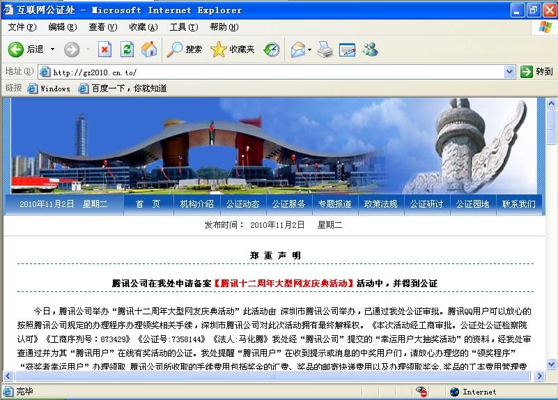Open the Mail envelope toolbar icon
Viewport: 558px width, 400px height.
click(x=298, y=49)
